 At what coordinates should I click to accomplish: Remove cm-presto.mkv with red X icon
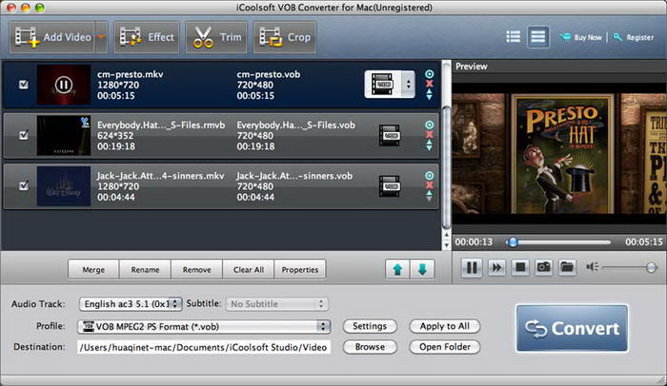(429, 84)
